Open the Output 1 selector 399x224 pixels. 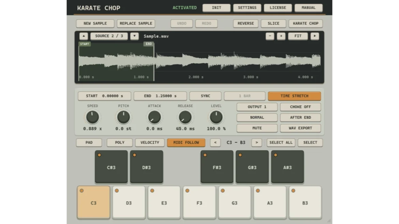tap(257, 107)
